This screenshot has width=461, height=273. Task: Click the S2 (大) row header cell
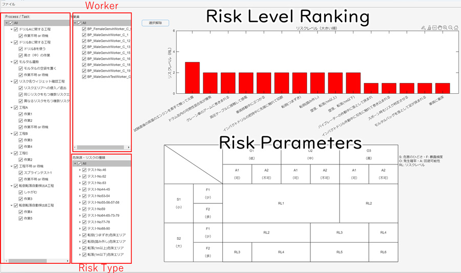pos(179,242)
